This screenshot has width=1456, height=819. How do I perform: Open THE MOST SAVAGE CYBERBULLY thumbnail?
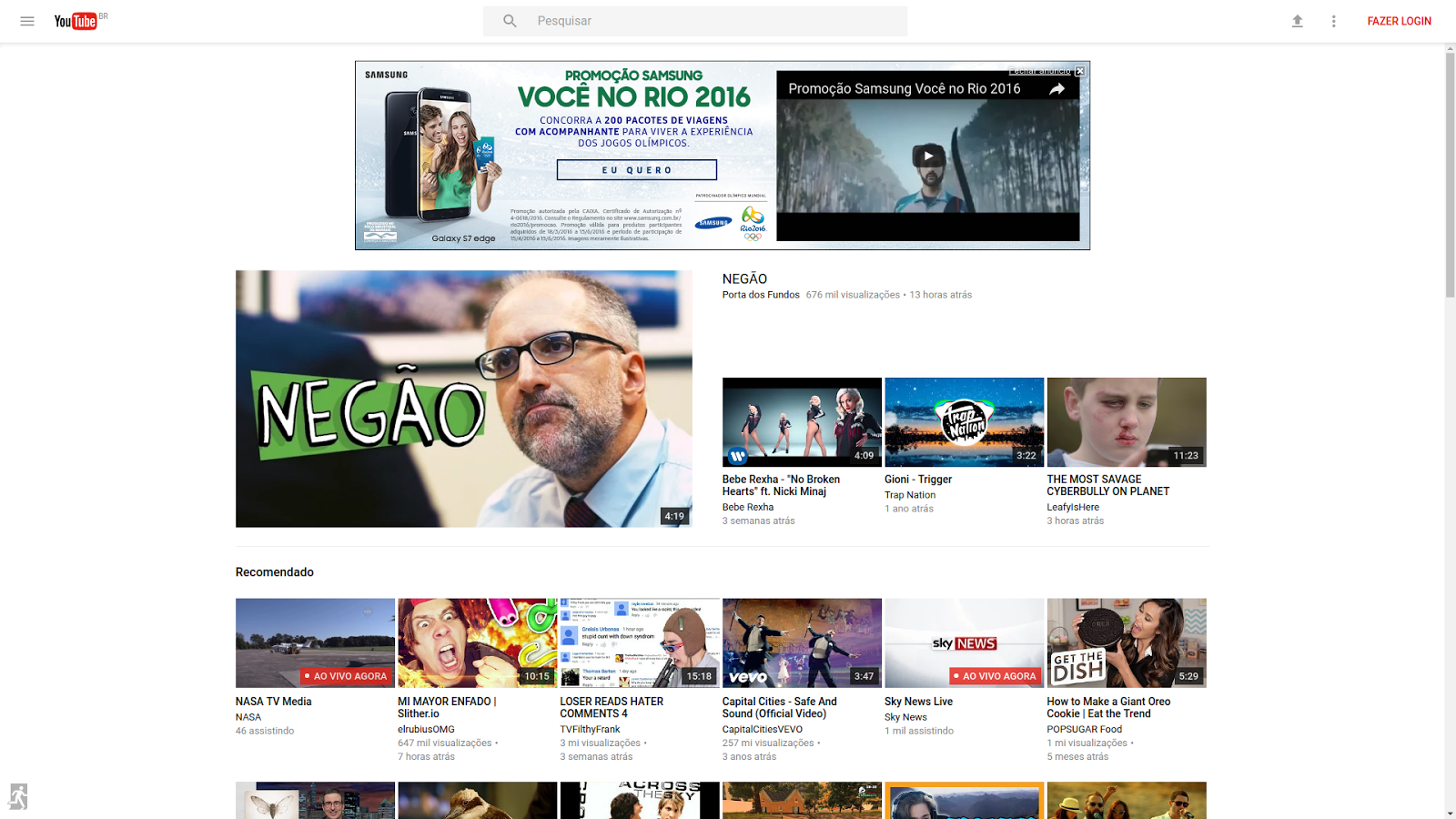pyautogui.click(x=1127, y=422)
